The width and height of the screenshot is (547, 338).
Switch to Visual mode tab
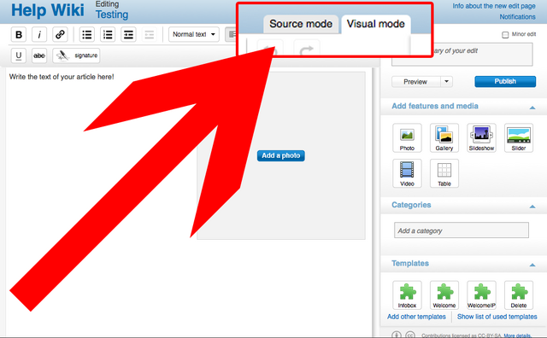(x=376, y=24)
